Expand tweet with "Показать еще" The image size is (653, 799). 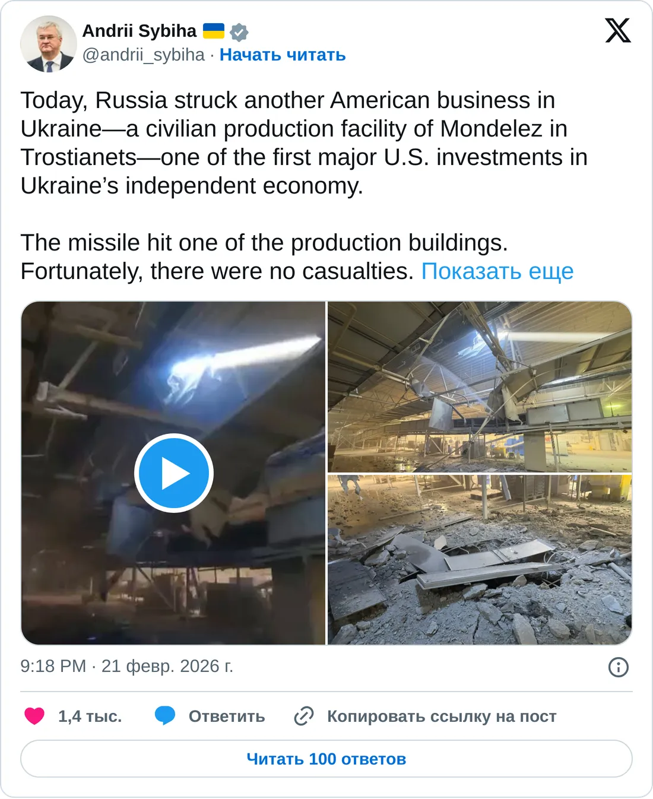coord(497,271)
